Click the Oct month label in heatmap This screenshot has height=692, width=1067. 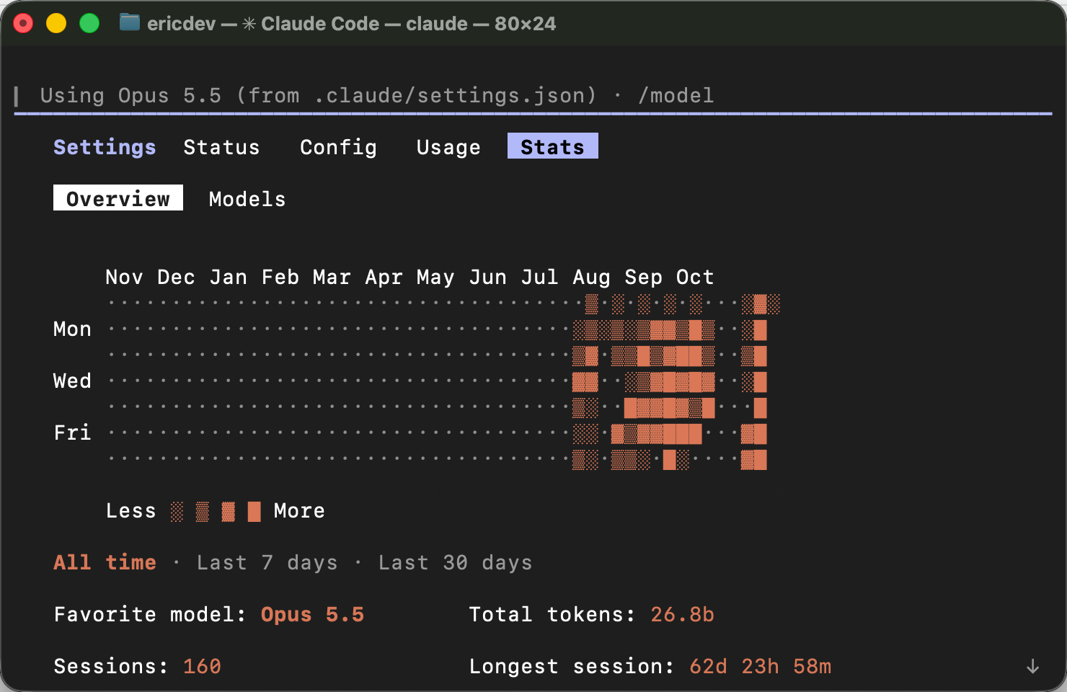695,277
